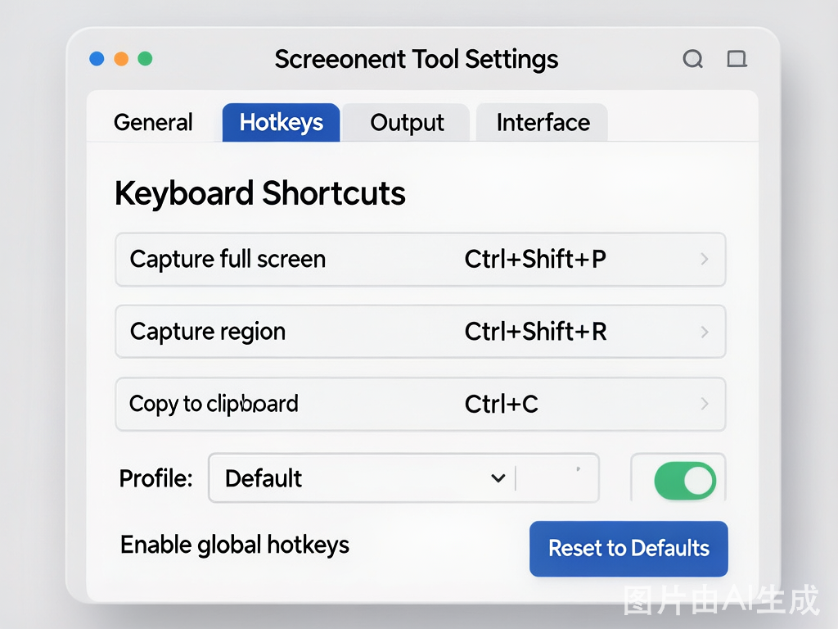838x629 pixels.
Task: Select the Capture full screen label
Action: [228, 260]
